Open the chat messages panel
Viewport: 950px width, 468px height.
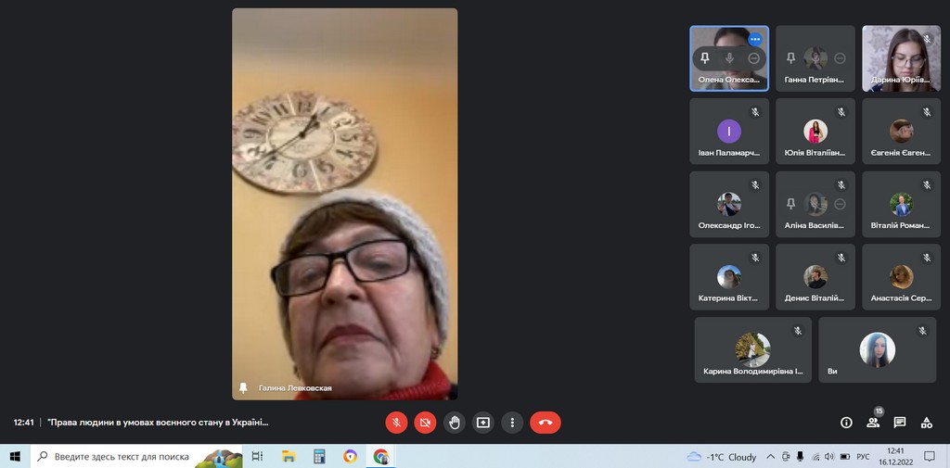click(899, 423)
